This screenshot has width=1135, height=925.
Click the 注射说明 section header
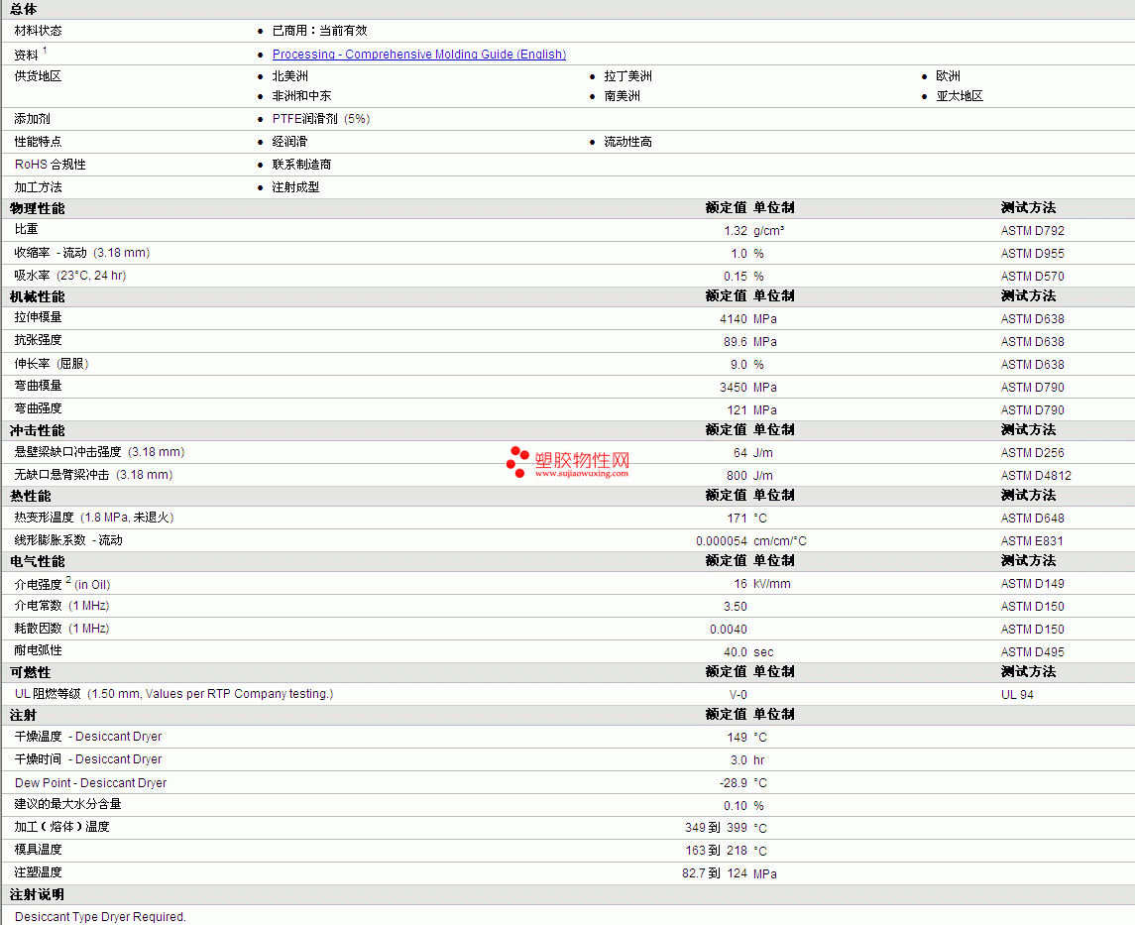coord(37,894)
